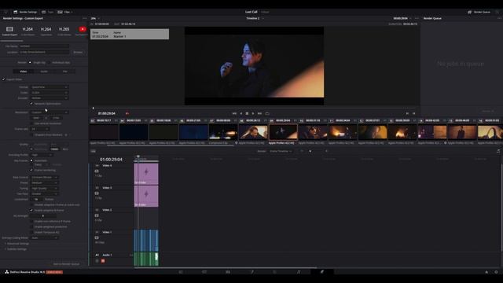Open the Codec dropdown
503x283 pixels.
pyautogui.click(x=49, y=93)
